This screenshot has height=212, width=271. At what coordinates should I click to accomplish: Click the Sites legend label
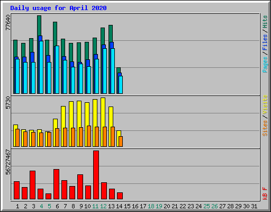pos(265,128)
